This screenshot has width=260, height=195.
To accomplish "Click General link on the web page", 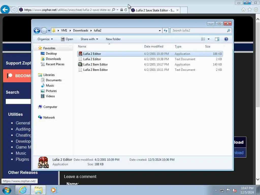I will [23, 123].
